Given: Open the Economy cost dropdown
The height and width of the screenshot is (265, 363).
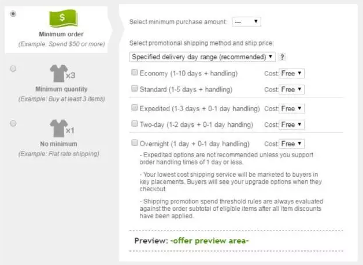Looking at the screenshot, I should (x=292, y=73).
